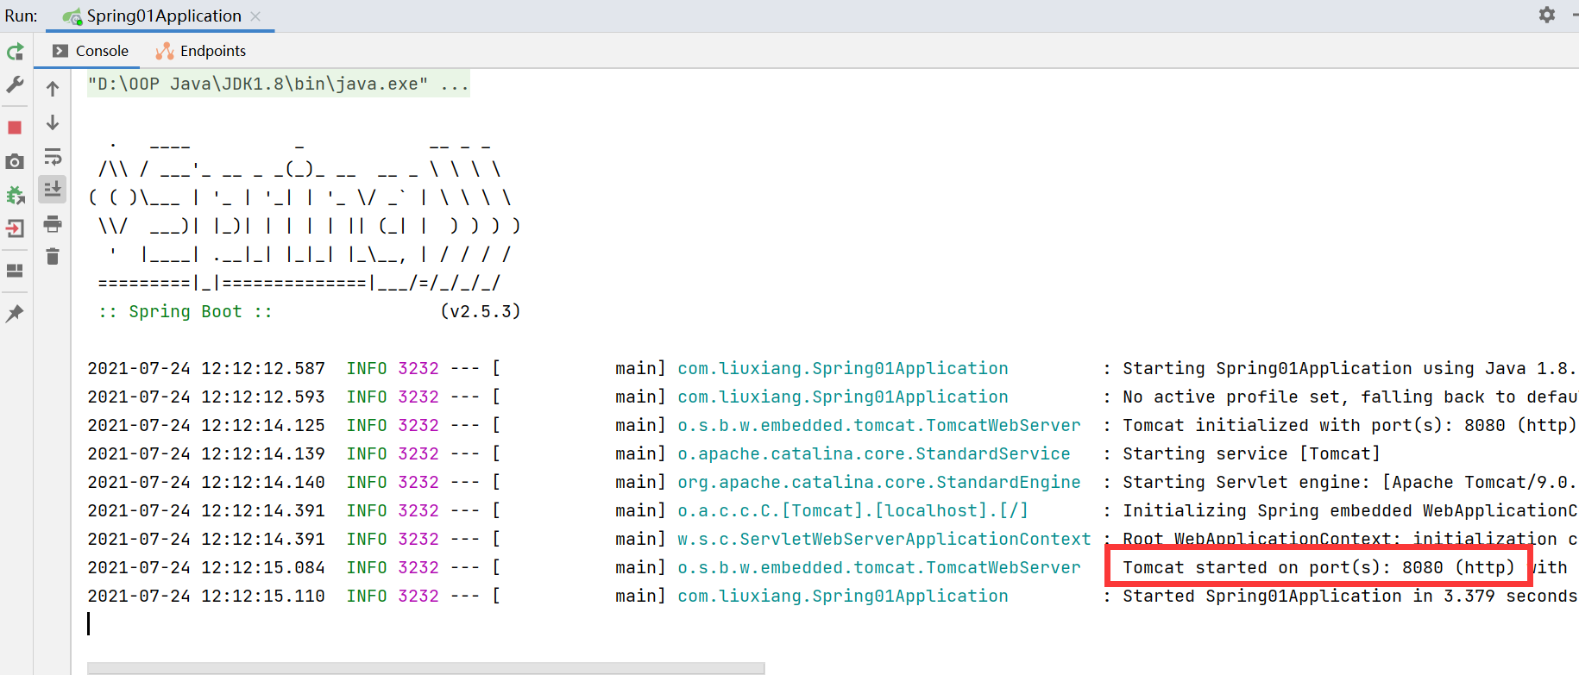This screenshot has height=675, width=1579.
Task: Click the green bug-with-arrow icon in left toolbar
Action: pyautogui.click(x=16, y=195)
